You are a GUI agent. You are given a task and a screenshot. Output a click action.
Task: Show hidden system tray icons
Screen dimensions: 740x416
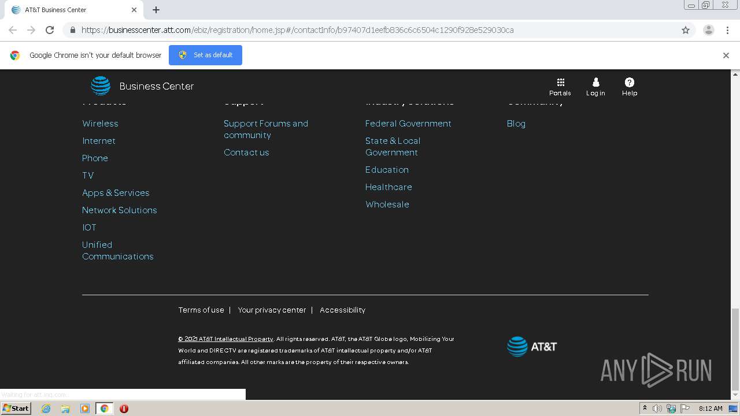(645, 408)
